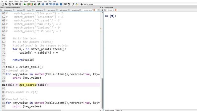
Task: Close the sort_table.py tab
Action: (57, 10)
